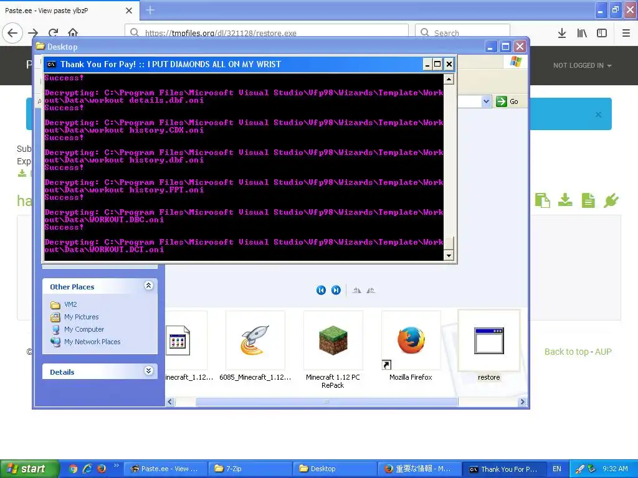638x478 pixels.
Task: Open Firefox downloads arrow icon
Action: (x=562, y=33)
